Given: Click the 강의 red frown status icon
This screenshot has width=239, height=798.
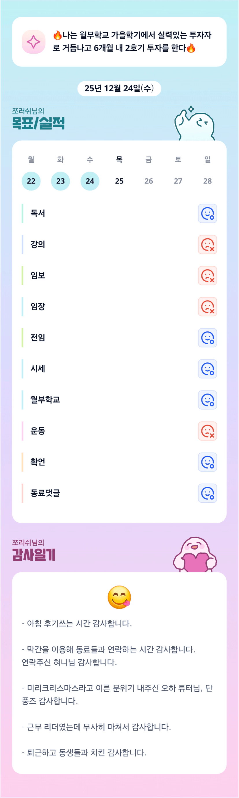Looking at the screenshot, I should [207, 244].
